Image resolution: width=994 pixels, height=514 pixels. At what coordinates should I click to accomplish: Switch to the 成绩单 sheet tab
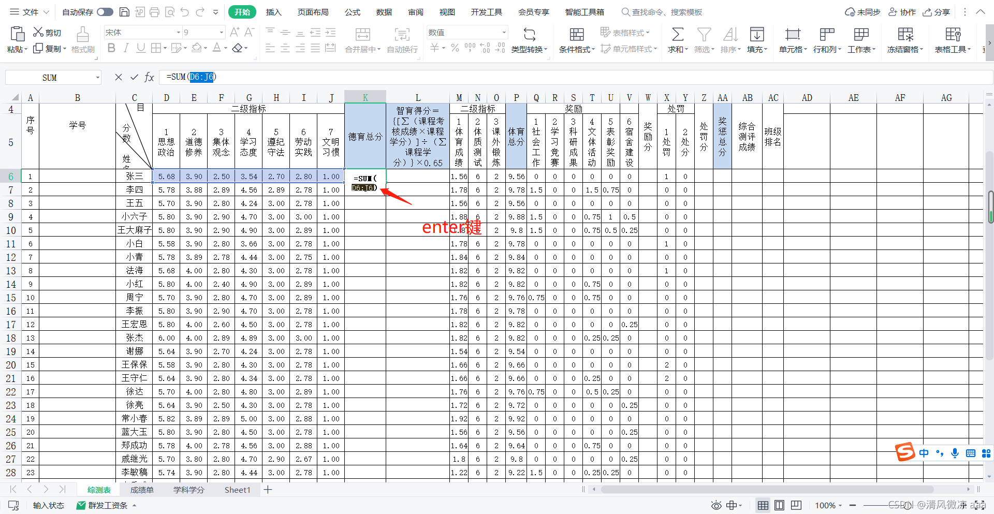point(142,490)
